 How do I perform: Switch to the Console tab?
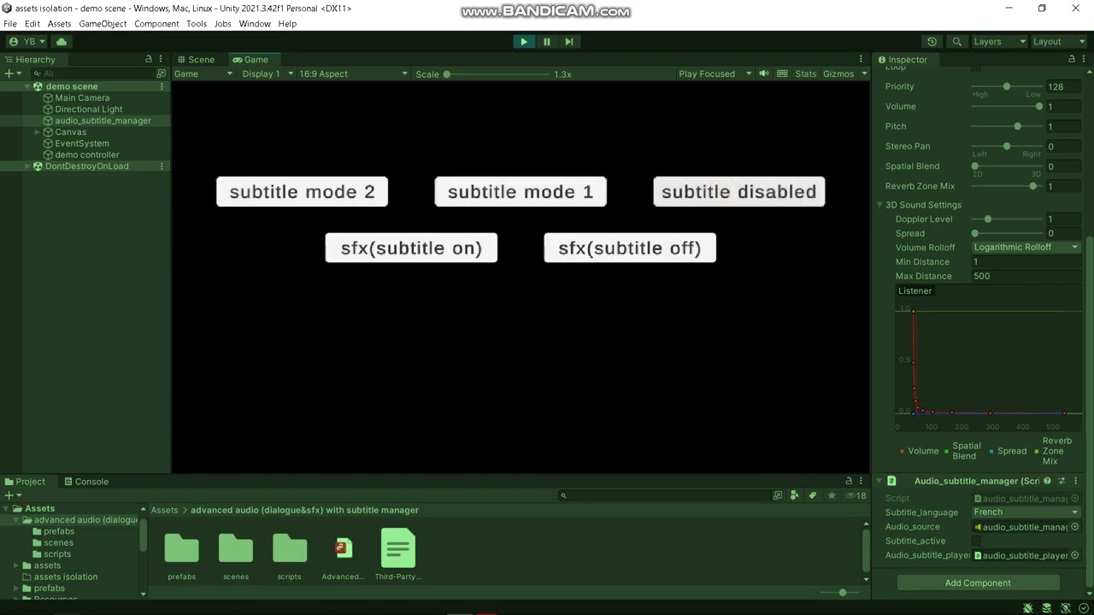click(85, 482)
